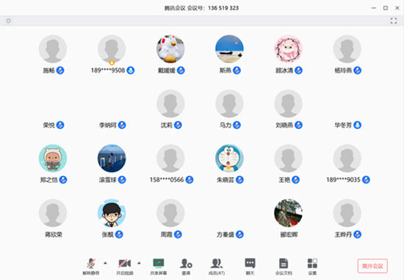
Task: Click muted mic icon beside 杨玲燕
Action: tap(358, 70)
